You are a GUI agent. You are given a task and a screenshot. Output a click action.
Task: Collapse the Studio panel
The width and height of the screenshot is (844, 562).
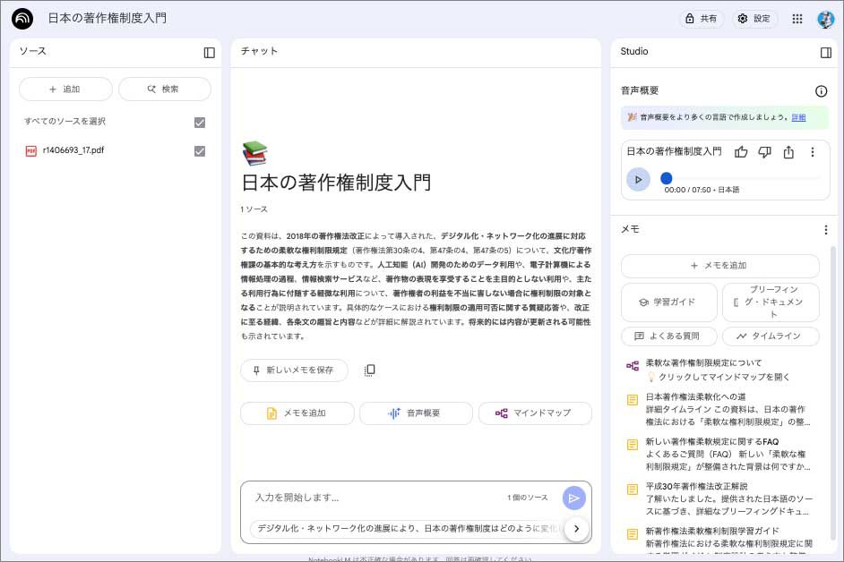pos(825,53)
